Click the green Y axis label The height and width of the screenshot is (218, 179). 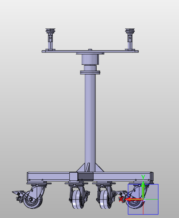(143, 177)
